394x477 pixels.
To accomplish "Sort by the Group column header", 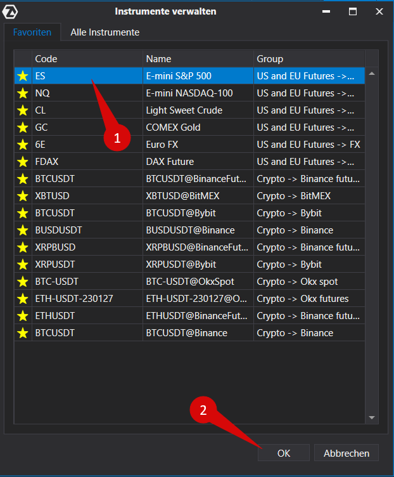I will point(309,59).
